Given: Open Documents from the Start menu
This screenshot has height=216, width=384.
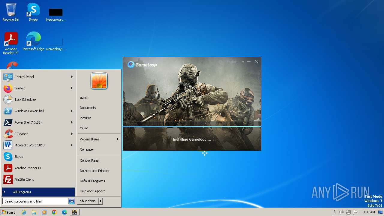Looking at the screenshot, I should tap(99, 108).
